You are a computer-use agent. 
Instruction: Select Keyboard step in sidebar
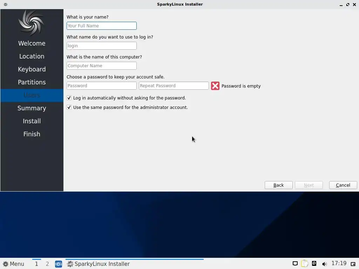32,69
